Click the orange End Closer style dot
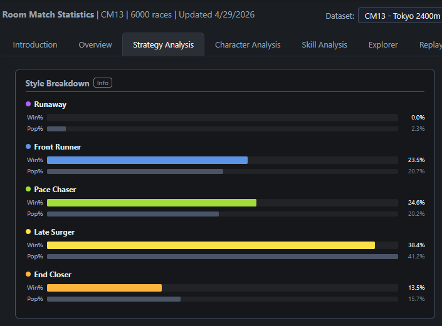Screen dimensions: 442x326 [x=28, y=274]
